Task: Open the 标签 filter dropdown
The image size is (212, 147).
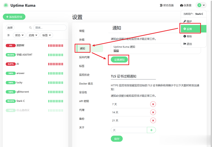Action: point(46,35)
